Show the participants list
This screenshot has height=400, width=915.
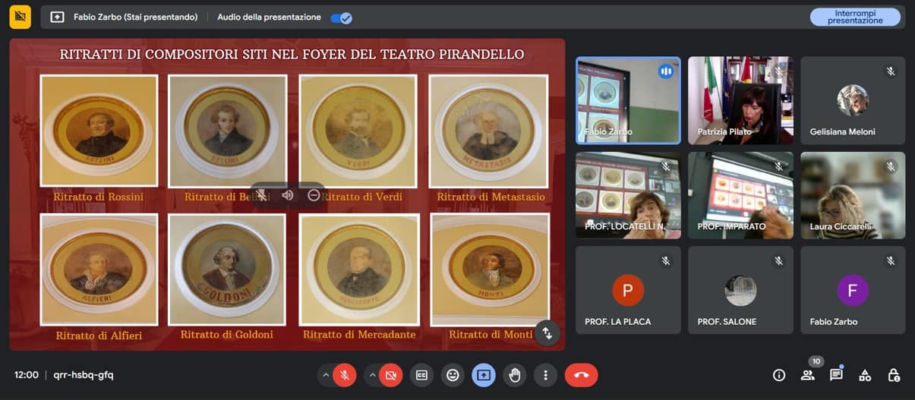click(807, 375)
